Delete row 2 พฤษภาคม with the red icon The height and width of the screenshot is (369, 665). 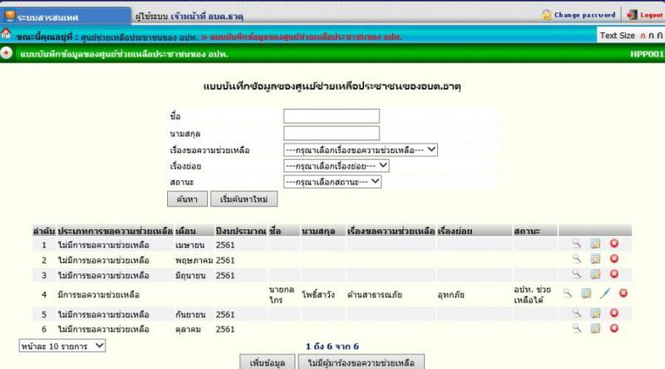click(614, 258)
